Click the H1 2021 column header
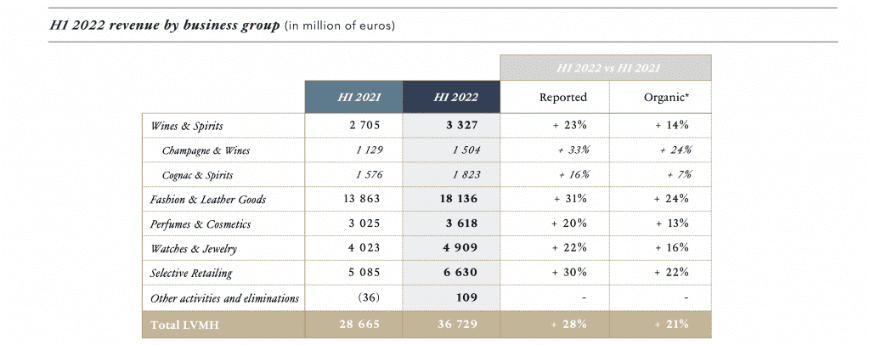Screen dimensions: 870x345 coord(353,97)
